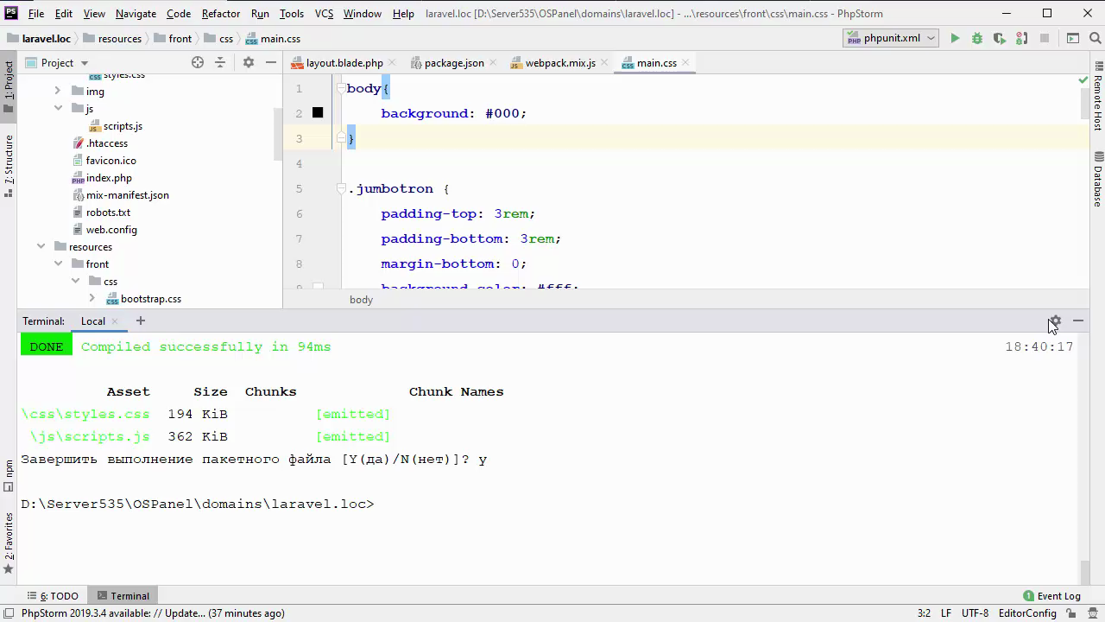
Task: Click the Run Anything toolbar icon
Action: click(x=1073, y=38)
